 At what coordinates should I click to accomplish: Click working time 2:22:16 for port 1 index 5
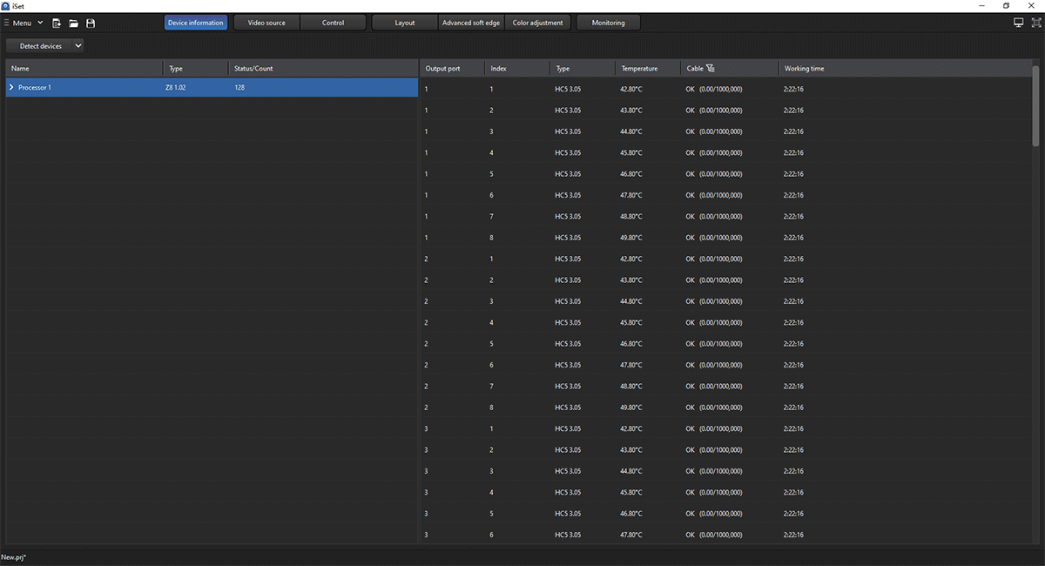coord(793,174)
